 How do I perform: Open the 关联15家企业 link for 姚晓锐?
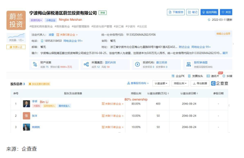[x=112, y=127]
